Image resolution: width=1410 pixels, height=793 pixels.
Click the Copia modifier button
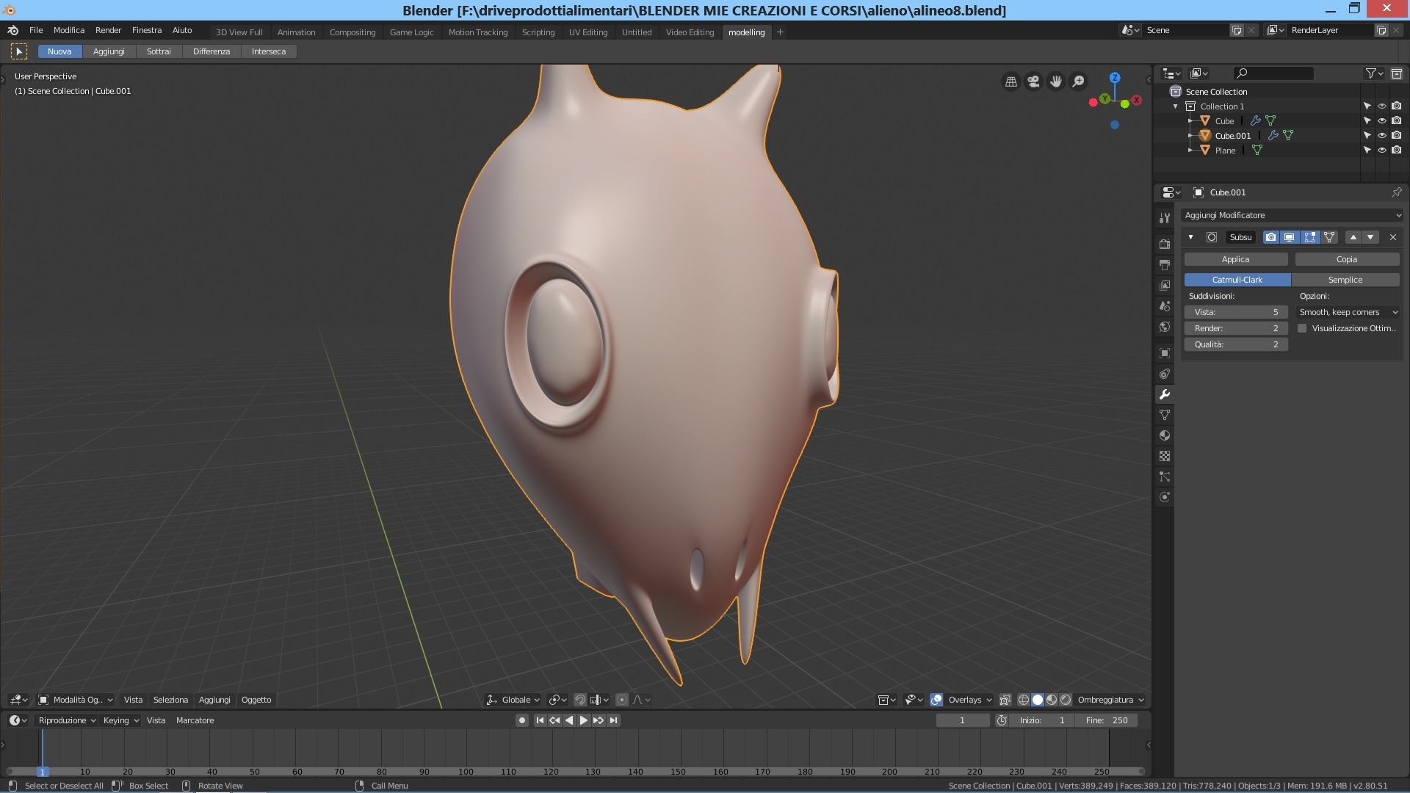click(x=1347, y=259)
